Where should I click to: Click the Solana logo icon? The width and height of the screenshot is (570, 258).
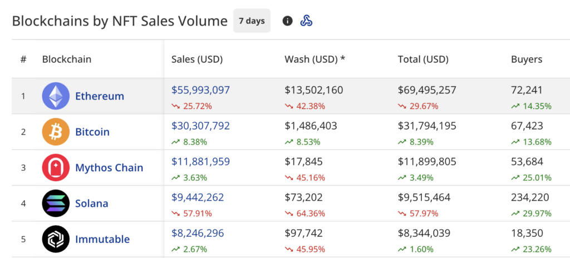click(x=56, y=203)
